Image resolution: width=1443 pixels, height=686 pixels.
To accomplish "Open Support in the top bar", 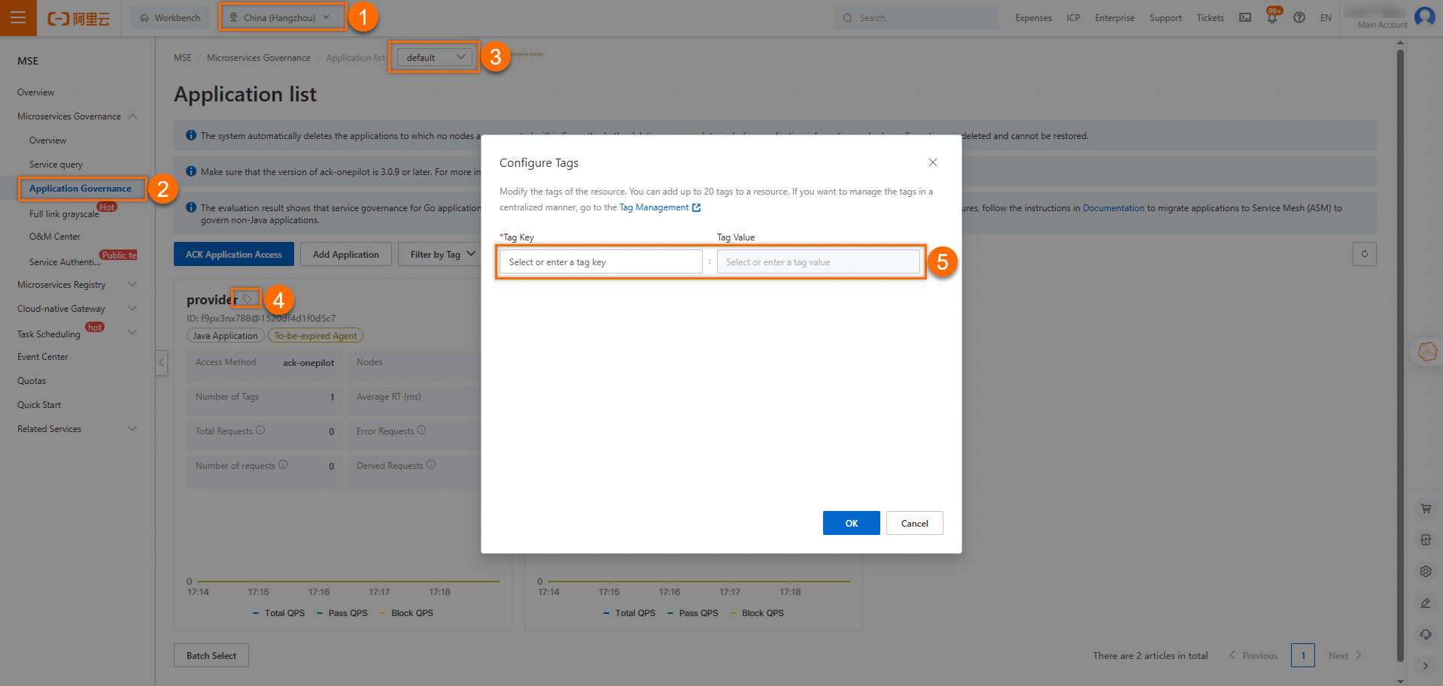I will click(1165, 18).
